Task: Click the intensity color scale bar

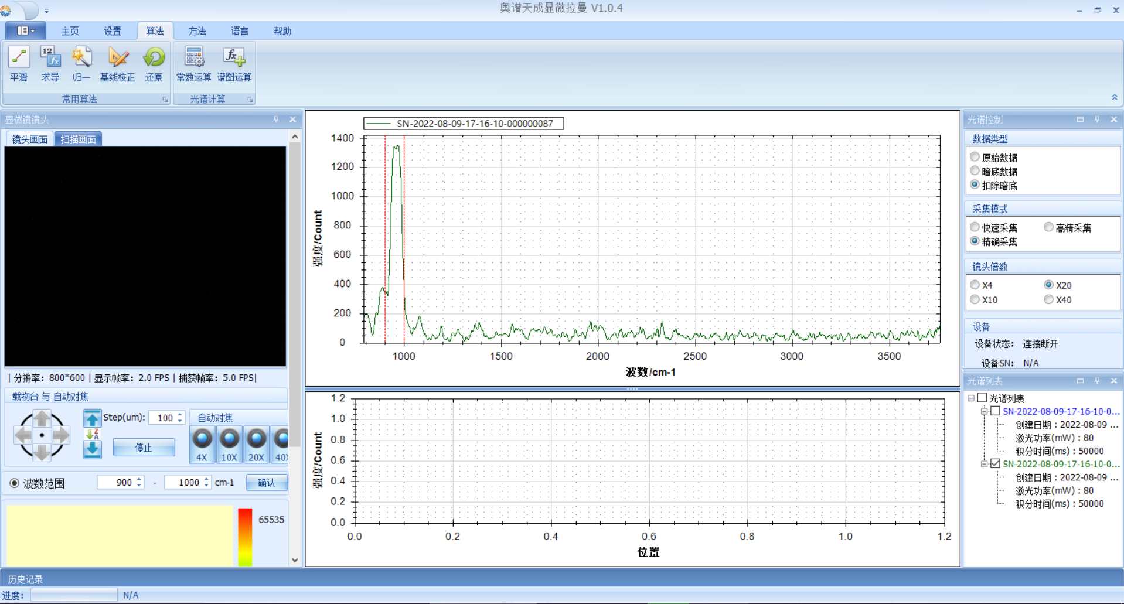Action: [x=245, y=537]
